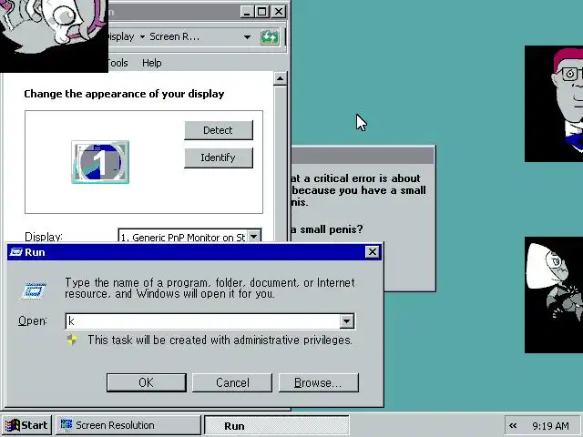This screenshot has width=583, height=437.
Task: Maximize the Screen Resolution window
Action: pyautogui.click(x=261, y=12)
